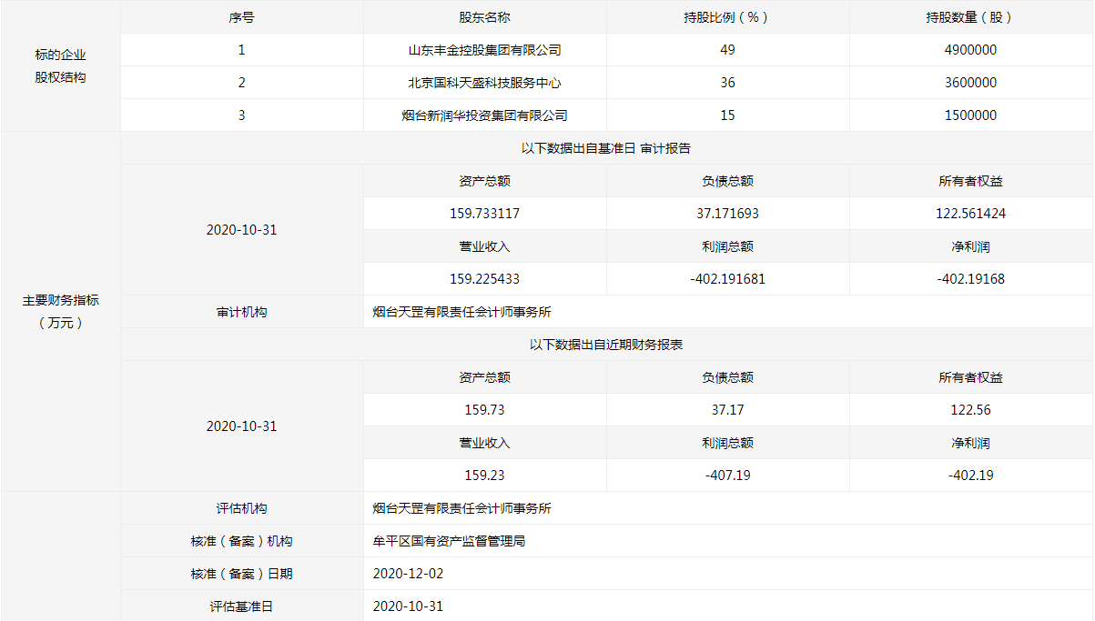Select the value -402.19
Screen dimensions: 1095x621
(971, 476)
